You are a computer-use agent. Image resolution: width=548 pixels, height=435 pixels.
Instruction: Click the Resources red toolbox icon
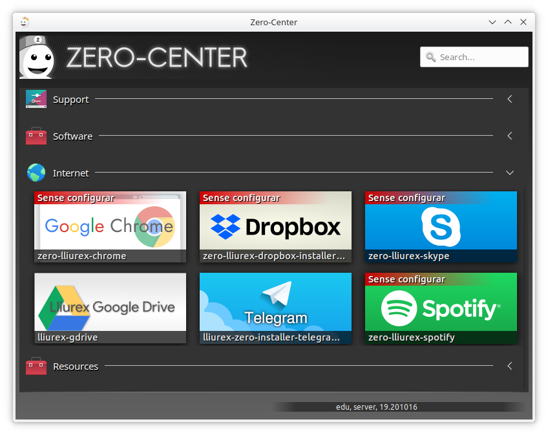(x=36, y=366)
